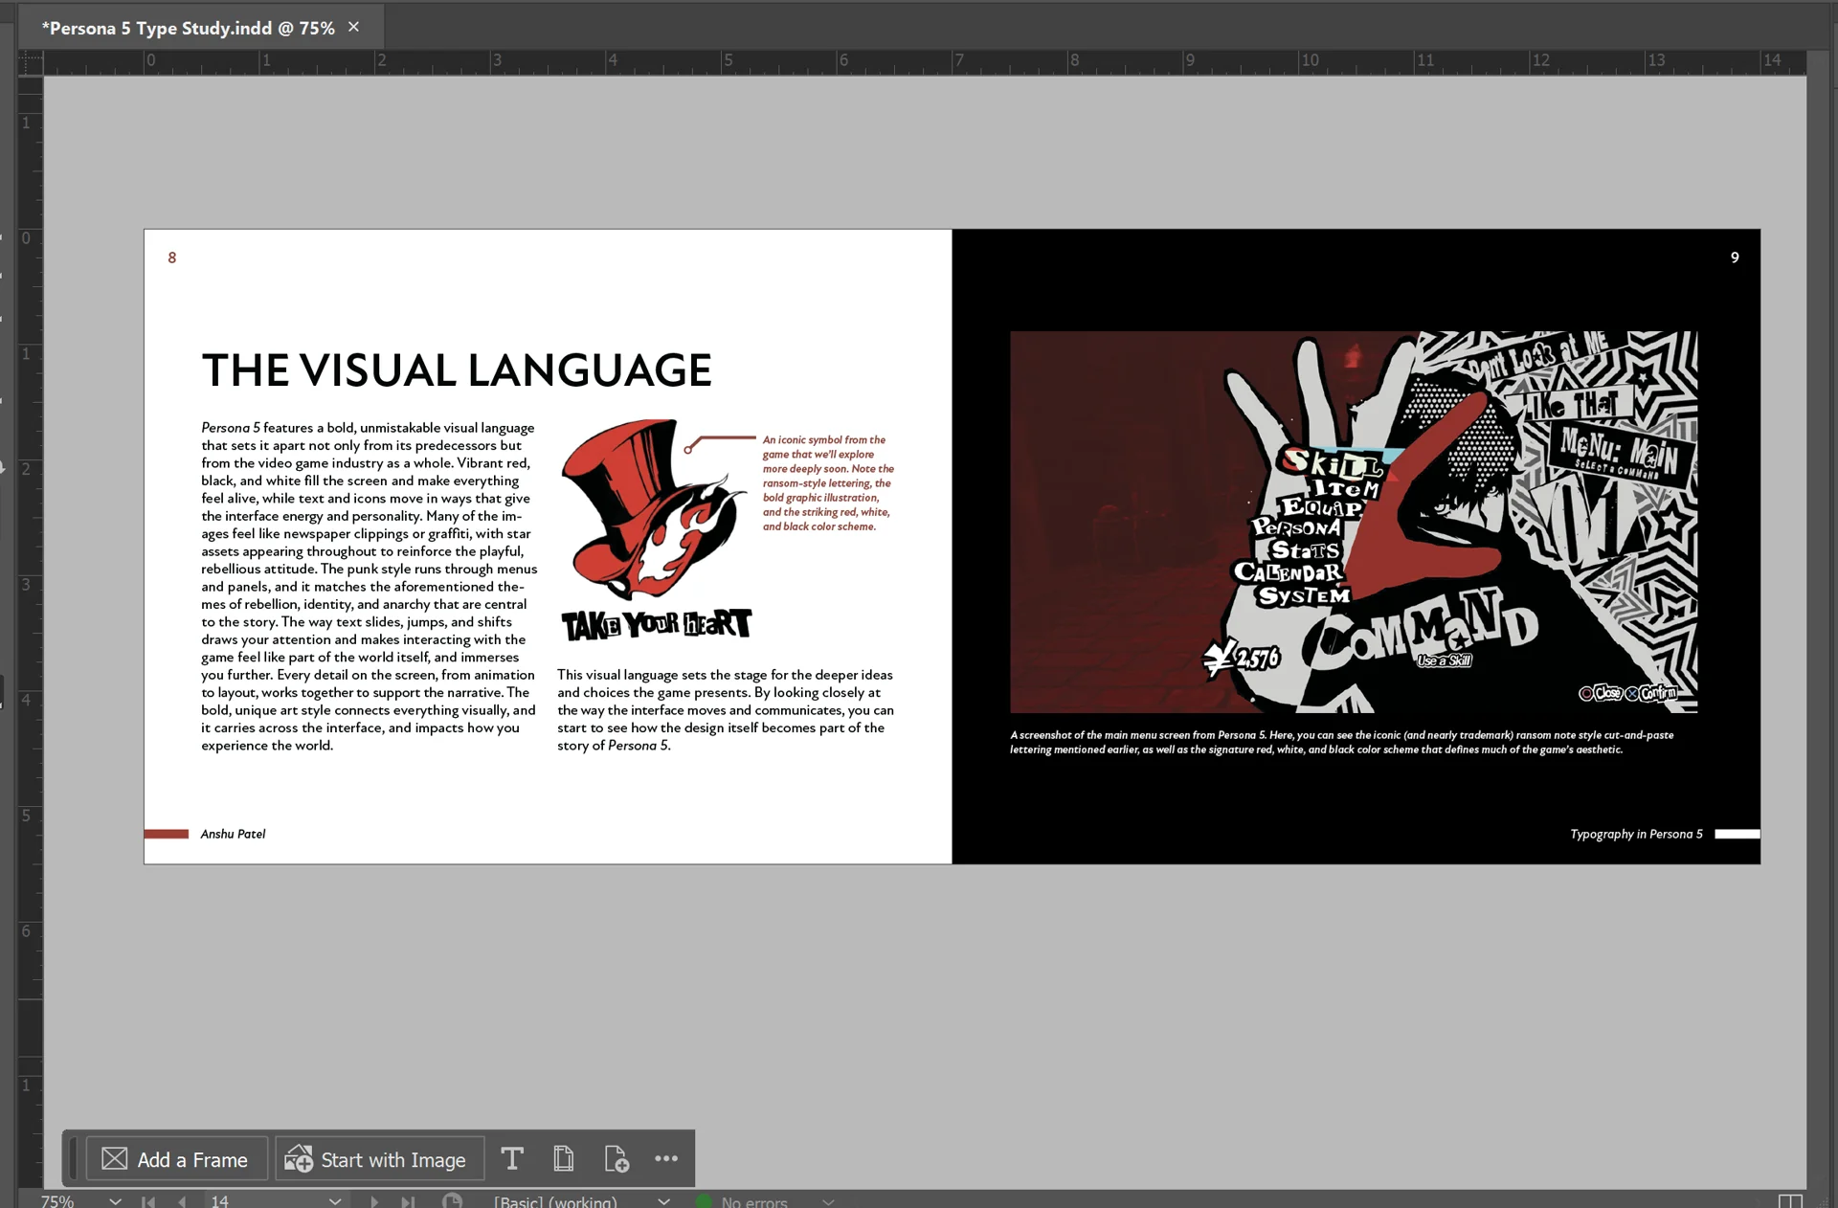Select the Persona 5 Type Study.indd tab
1838x1208 pixels.
[x=188, y=28]
